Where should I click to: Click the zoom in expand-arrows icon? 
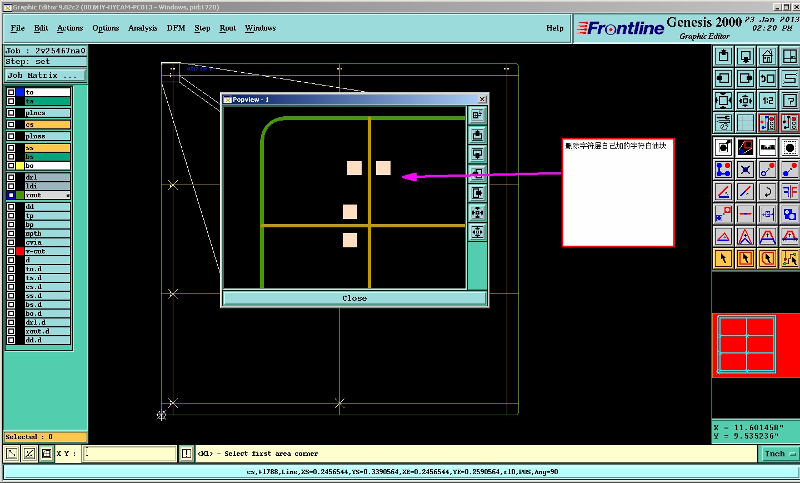pos(723,101)
